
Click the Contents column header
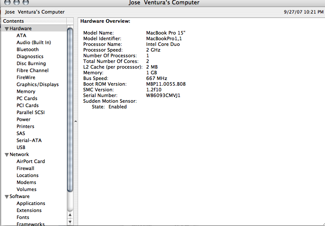[x=34, y=21]
